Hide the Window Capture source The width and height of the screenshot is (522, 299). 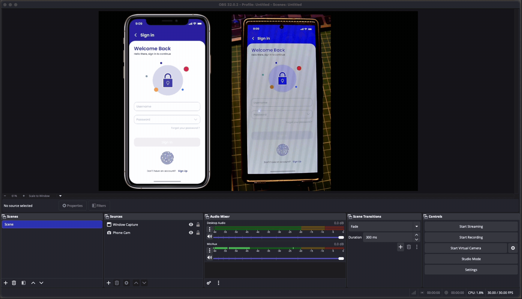click(x=191, y=225)
